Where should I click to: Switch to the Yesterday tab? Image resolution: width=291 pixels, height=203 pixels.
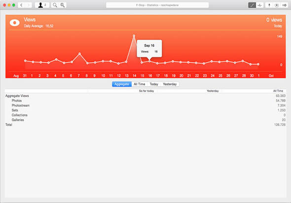[x=170, y=84]
